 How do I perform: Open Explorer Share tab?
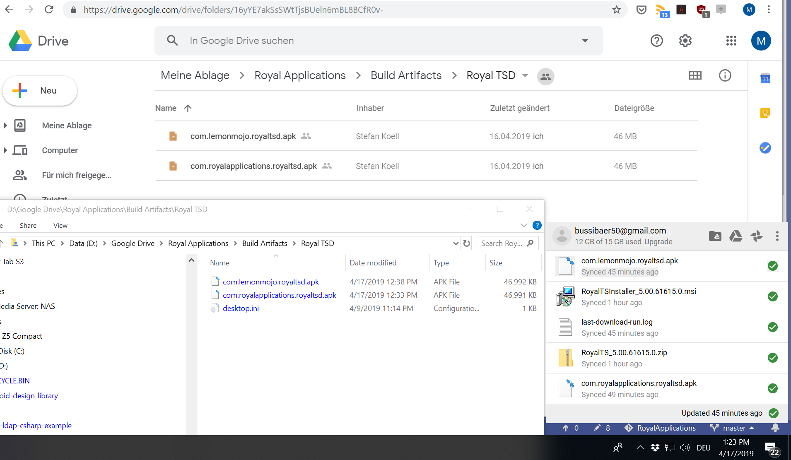pos(28,225)
